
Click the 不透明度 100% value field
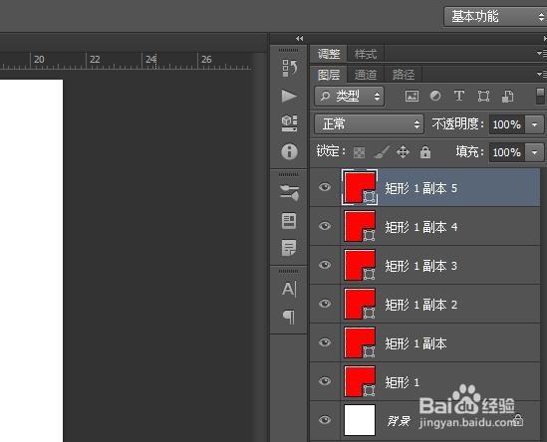point(507,124)
